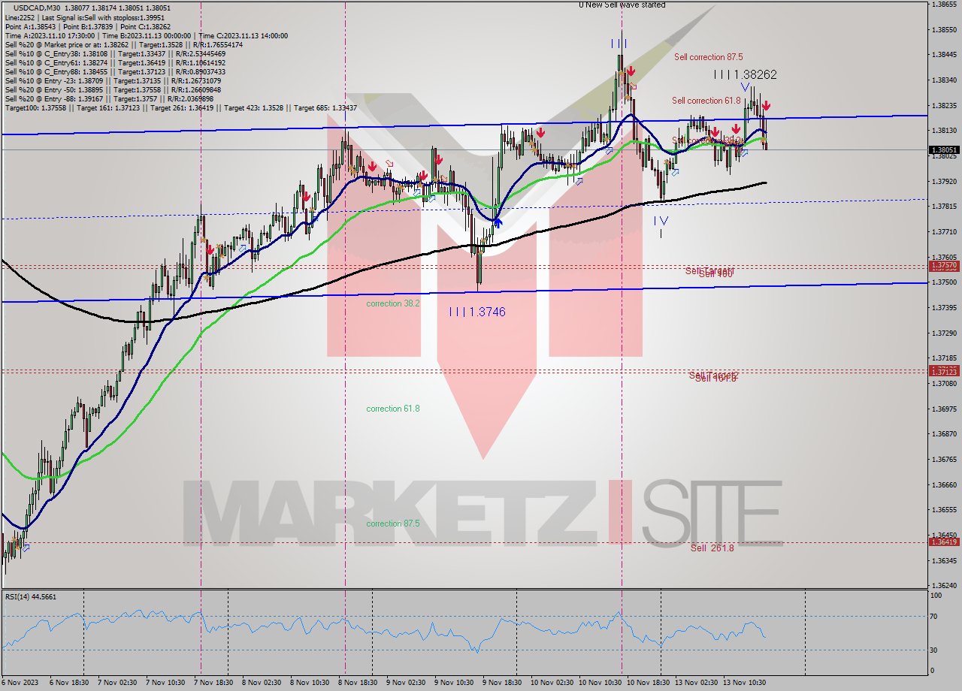Click the red price tag 1.36419

tap(944, 542)
